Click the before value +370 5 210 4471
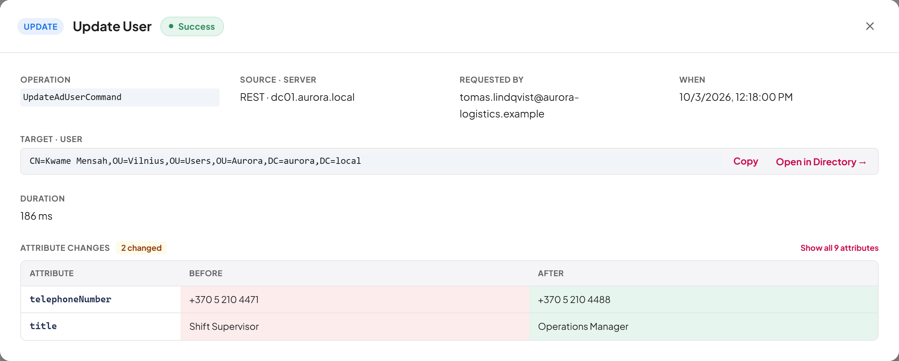The image size is (899, 361). click(224, 299)
